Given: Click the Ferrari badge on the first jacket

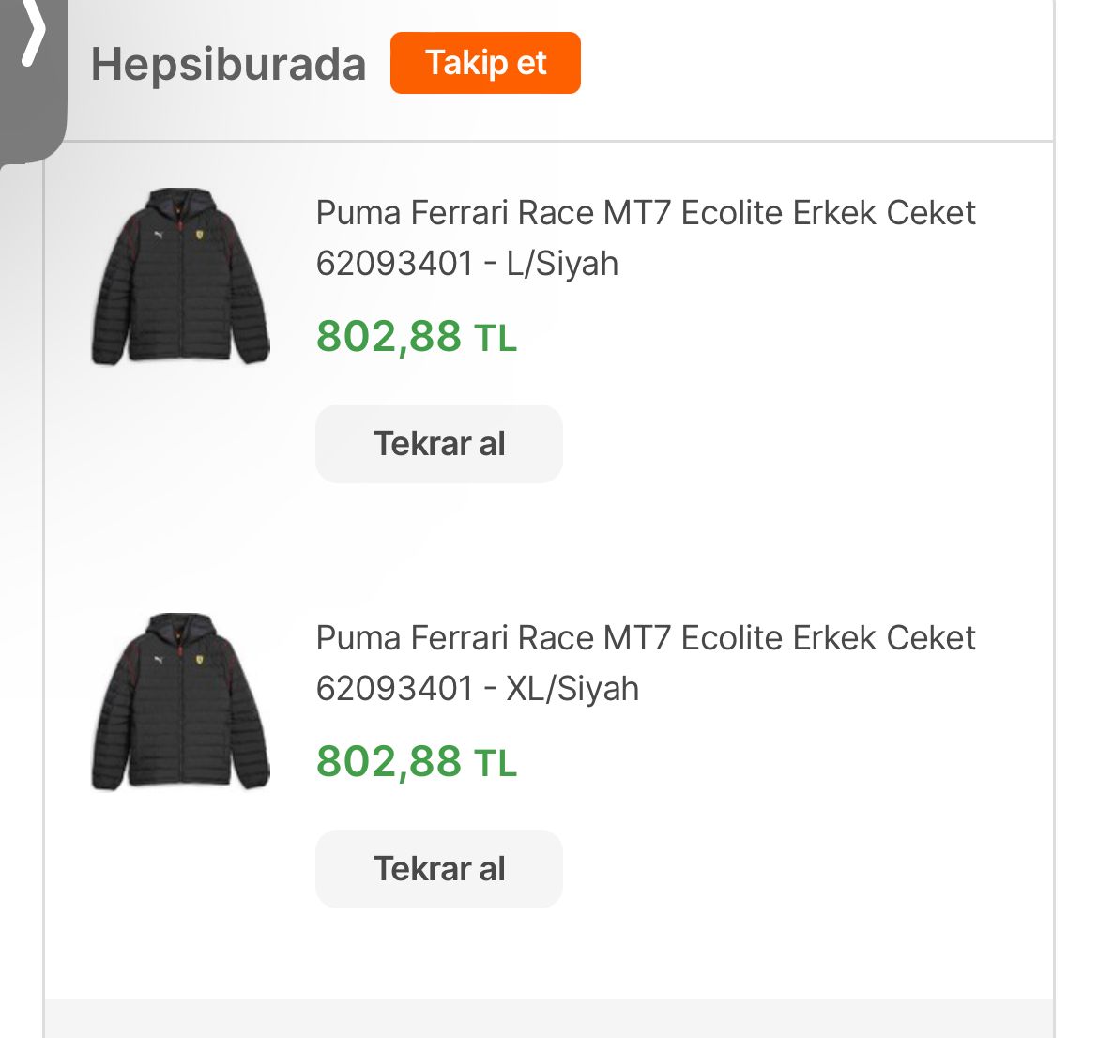Looking at the screenshot, I should pyautogui.click(x=200, y=235).
